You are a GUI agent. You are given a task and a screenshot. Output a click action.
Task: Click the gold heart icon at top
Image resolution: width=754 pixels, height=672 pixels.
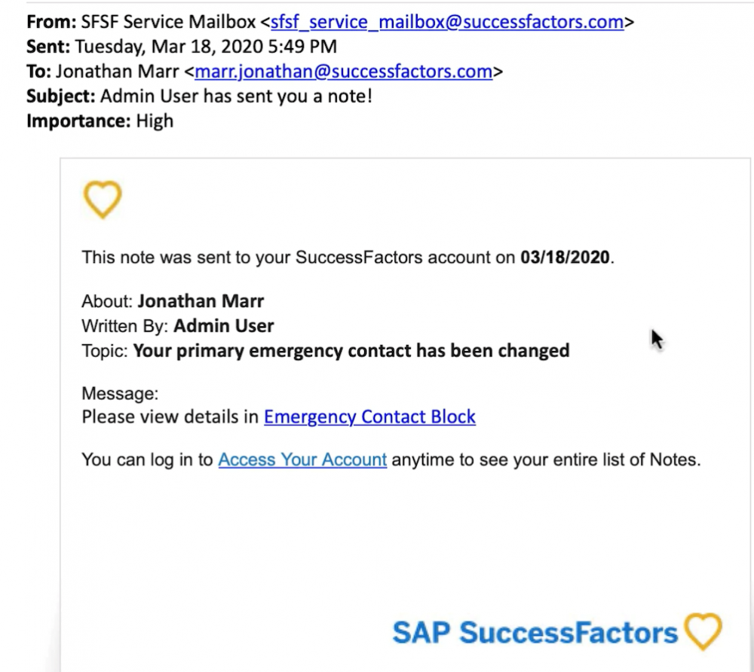(103, 200)
